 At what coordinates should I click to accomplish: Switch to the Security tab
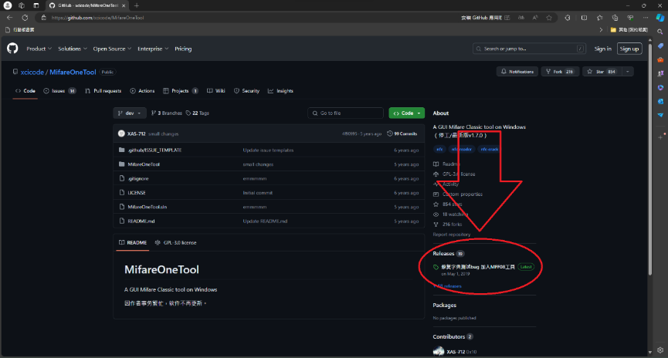click(x=246, y=91)
